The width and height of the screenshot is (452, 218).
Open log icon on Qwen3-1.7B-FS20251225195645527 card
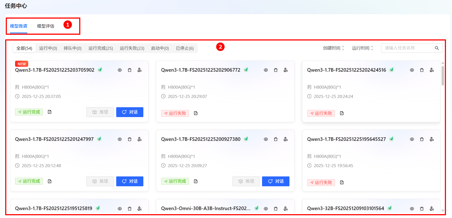coord(342,182)
